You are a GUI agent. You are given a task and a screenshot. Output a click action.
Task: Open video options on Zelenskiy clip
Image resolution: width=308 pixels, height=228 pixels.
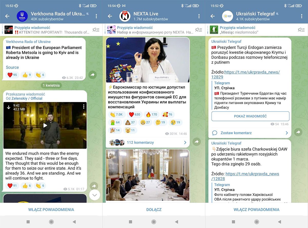(84, 106)
